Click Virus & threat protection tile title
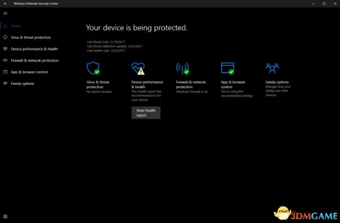 [x=98, y=84]
